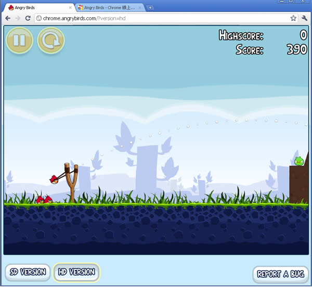The width and height of the screenshot is (312, 287).
Task: Switch to the Angry Birds - Chrome web store tab
Action: (x=110, y=8)
